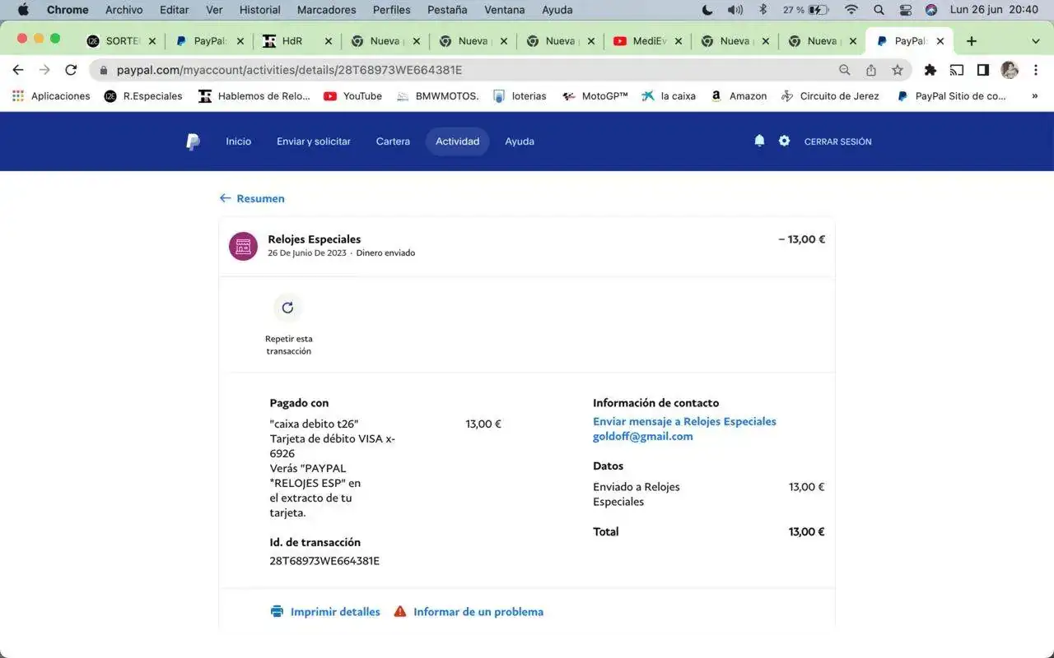Open a new tab with plus
The height and width of the screenshot is (658, 1054).
click(x=972, y=41)
